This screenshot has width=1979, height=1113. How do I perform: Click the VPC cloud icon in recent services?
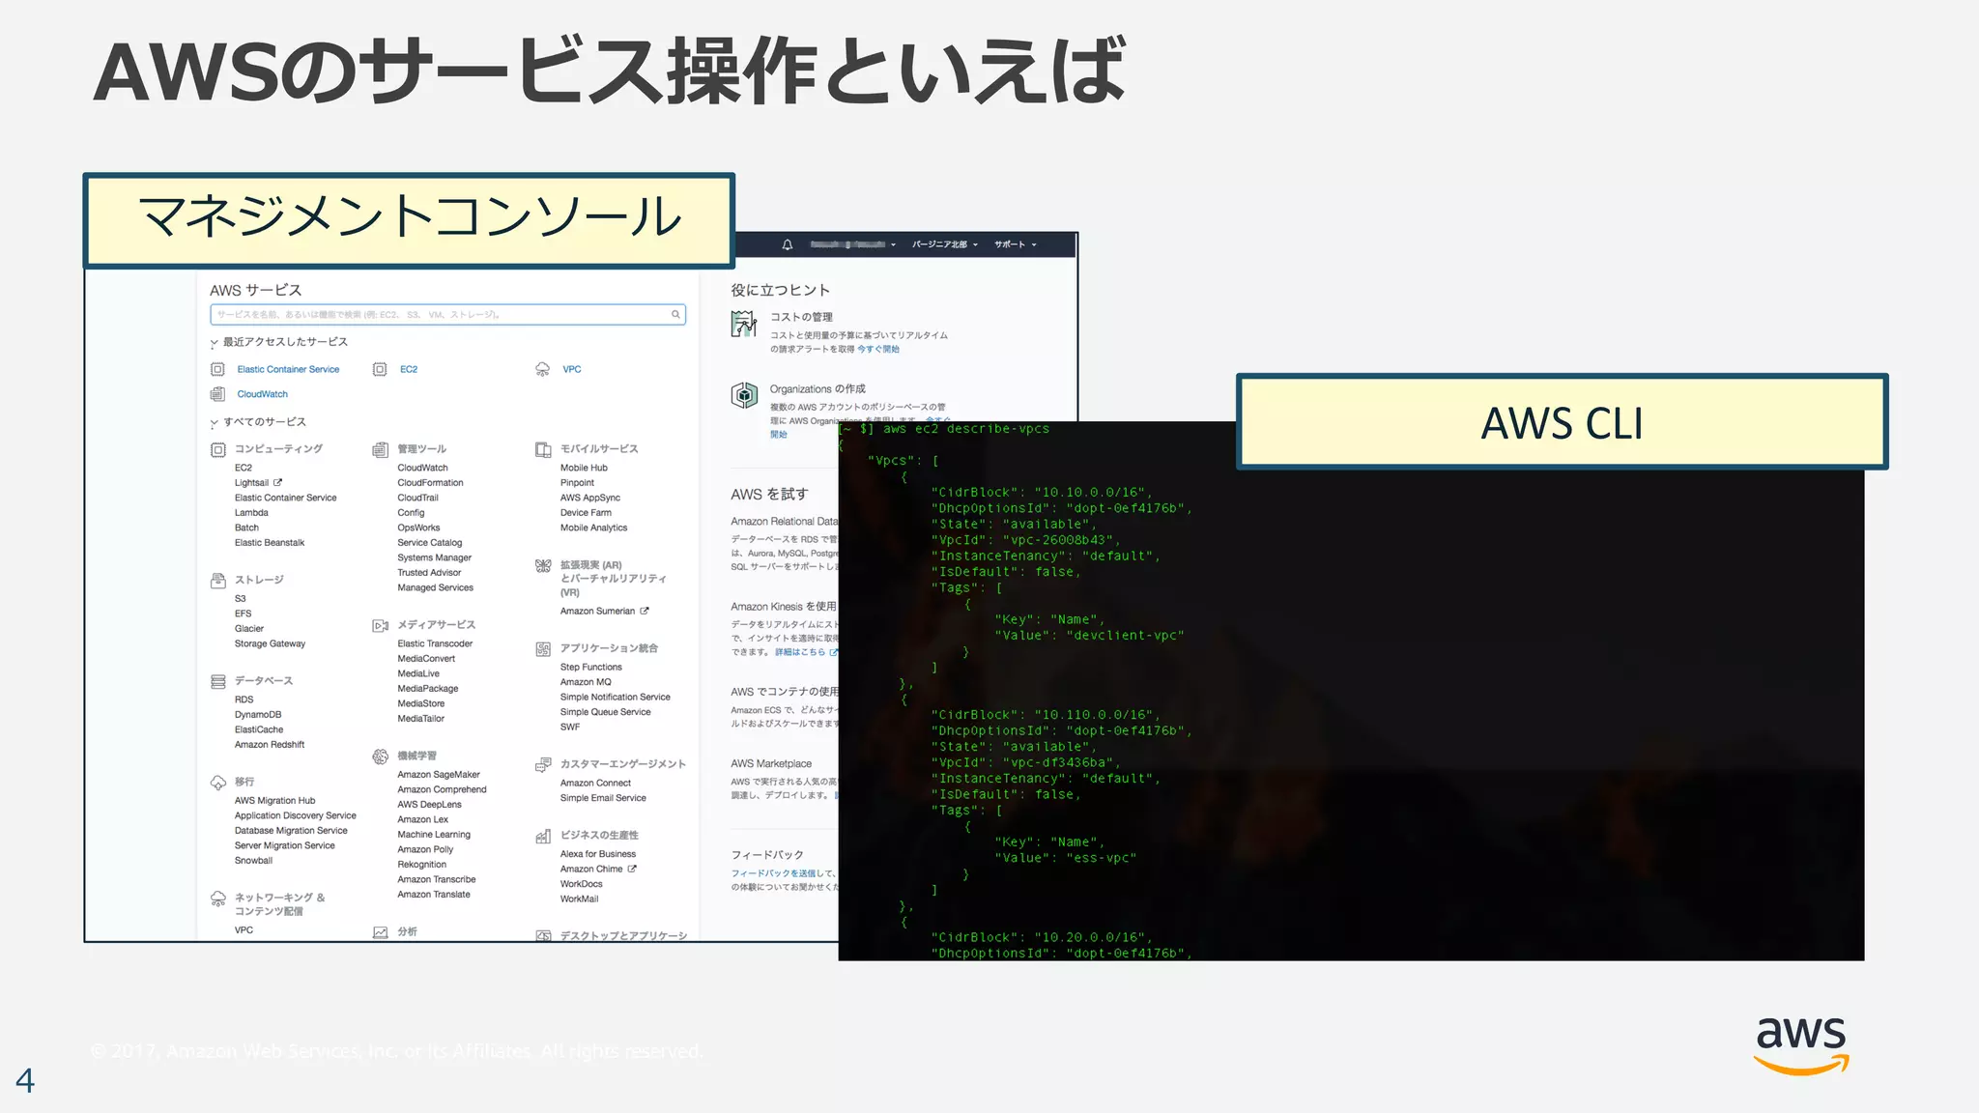click(543, 369)
